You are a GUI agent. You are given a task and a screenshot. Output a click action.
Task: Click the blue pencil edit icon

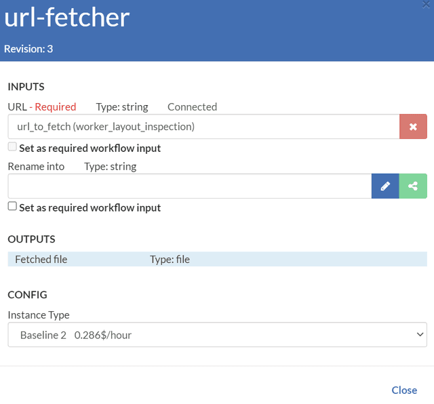(x=385, y=186)
